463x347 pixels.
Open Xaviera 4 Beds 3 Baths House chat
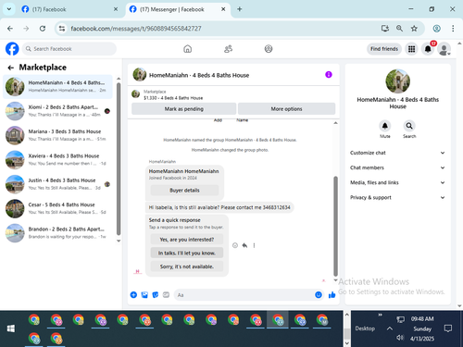[x=57, y=159]
